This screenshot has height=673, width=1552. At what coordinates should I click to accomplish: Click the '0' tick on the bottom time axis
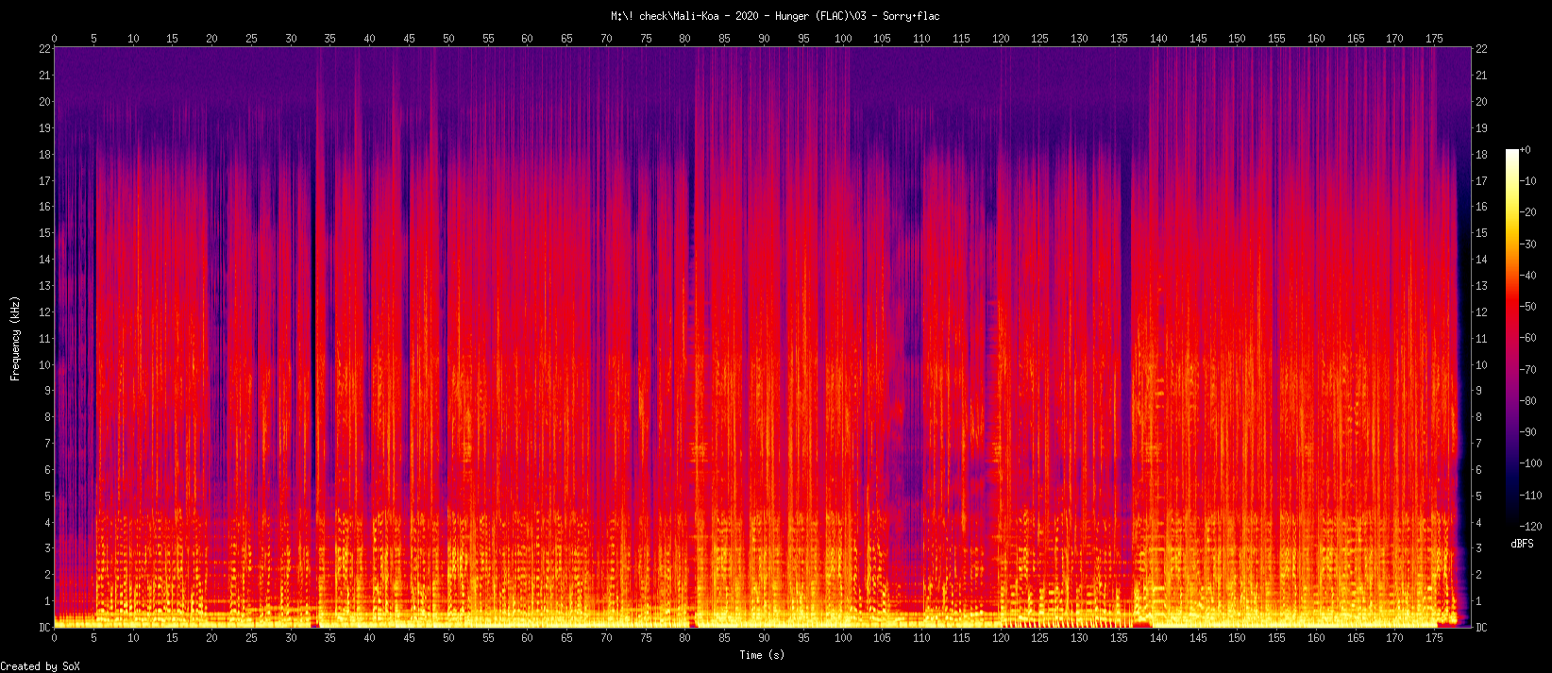click(x=54, y=638)
